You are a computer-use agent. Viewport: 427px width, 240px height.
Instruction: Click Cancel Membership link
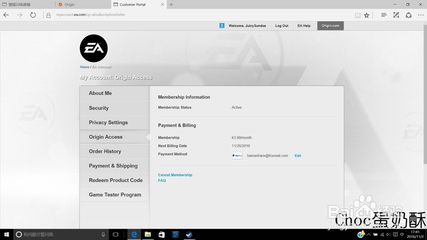coord(175,175)
